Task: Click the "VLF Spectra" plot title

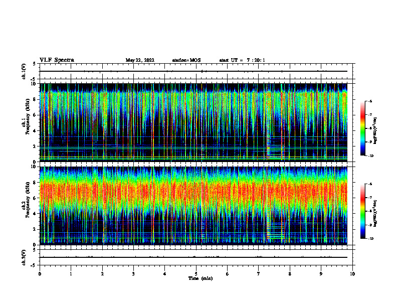Action: 57,60
